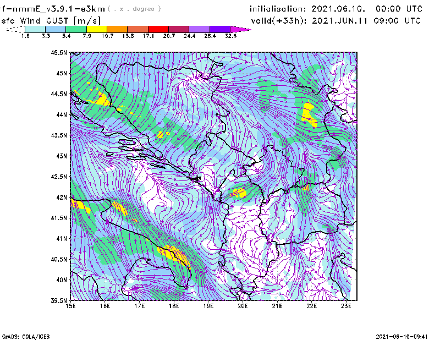Click the light blue 3.3–5.4 legend swatch

(x=56, y=29)
